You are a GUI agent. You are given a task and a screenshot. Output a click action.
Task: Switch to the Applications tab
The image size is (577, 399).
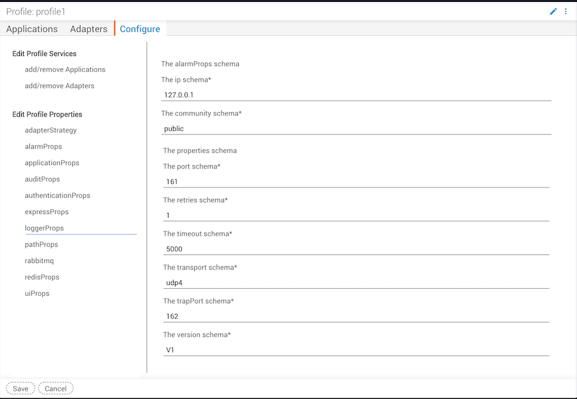[32, 29]
